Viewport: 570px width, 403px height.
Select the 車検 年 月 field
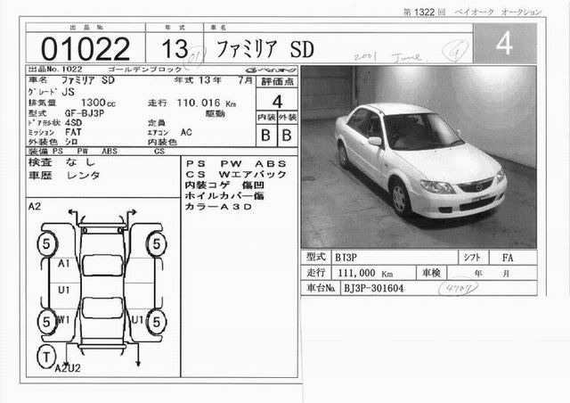(x=492, y=273)
